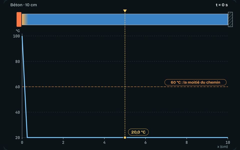Click the orange heat source block
Image resolution: width=240 pixels, height=150 pixels.
pos(19,19)
